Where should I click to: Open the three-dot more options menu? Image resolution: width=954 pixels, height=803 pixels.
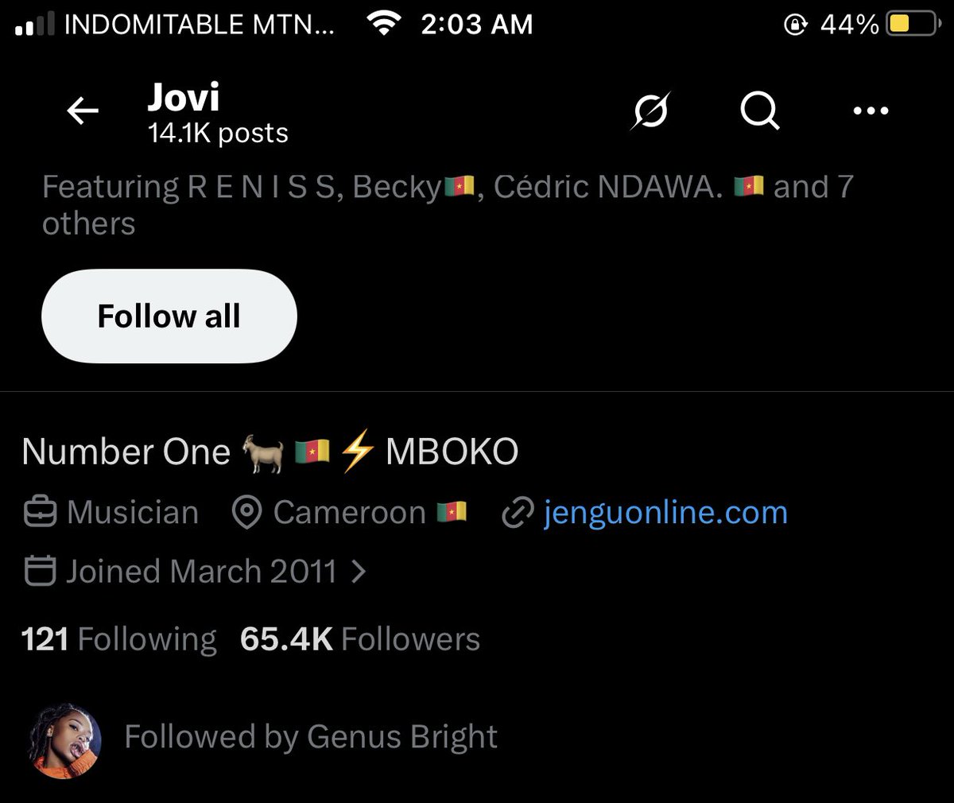871,111
